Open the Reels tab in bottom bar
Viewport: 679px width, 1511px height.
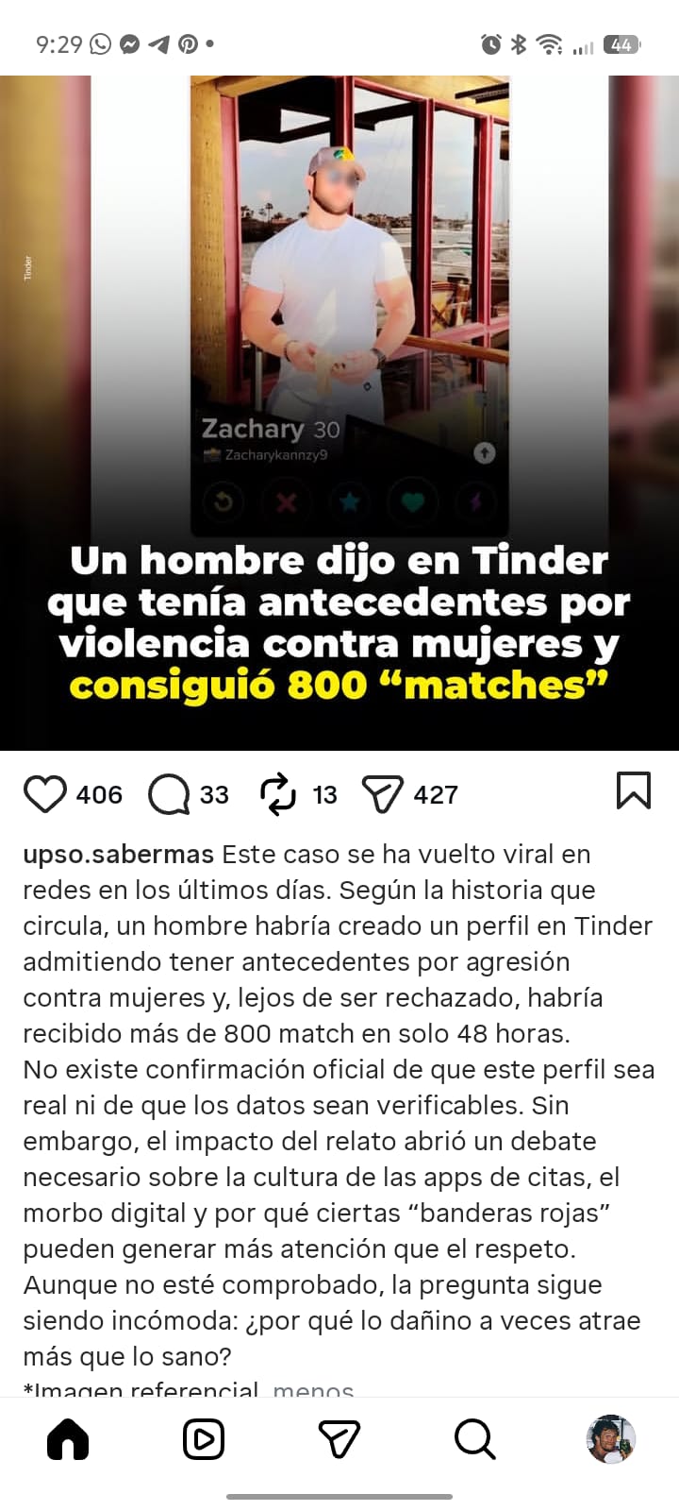pyautogui.click(x=204, y=1439)
